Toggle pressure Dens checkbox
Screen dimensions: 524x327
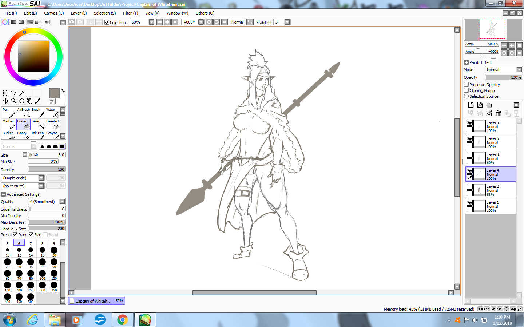coord(15,235)
